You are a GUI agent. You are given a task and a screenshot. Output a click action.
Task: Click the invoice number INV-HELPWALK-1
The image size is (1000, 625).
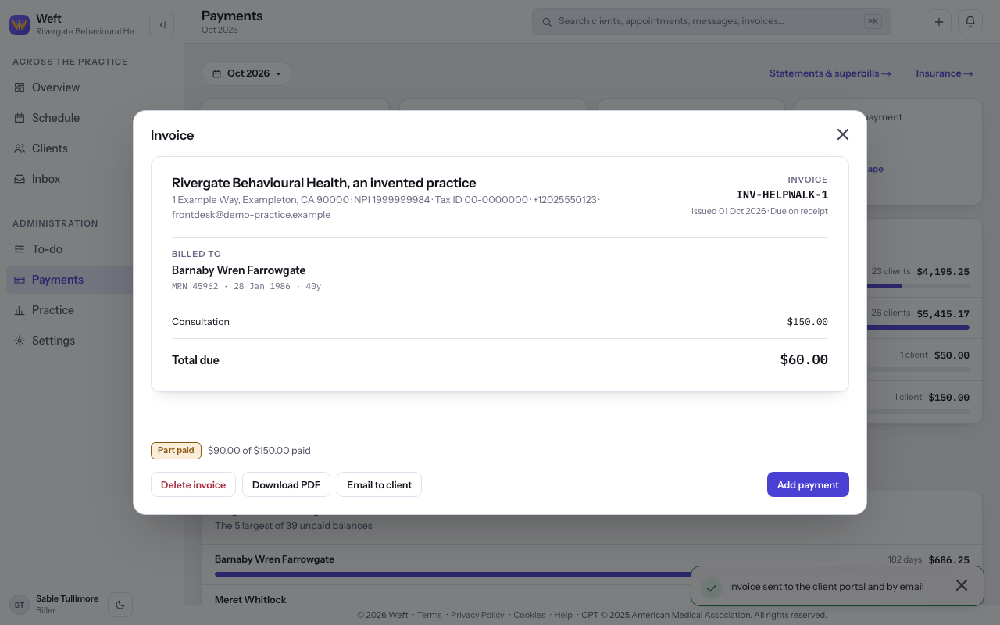coord(782,195)
